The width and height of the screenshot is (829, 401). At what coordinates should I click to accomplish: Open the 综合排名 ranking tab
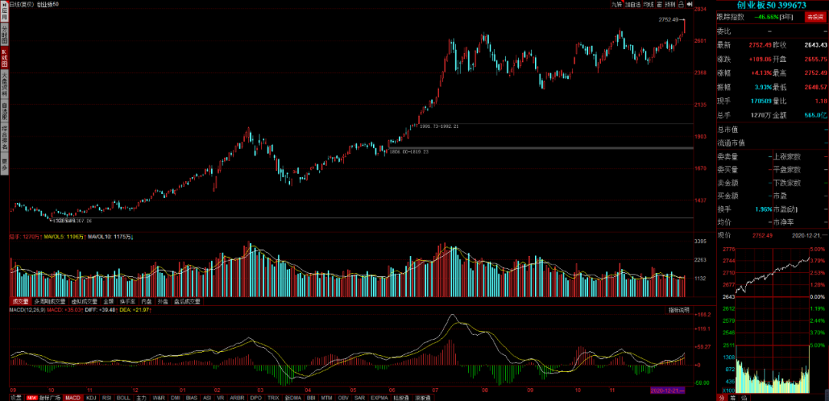point(5,137)
